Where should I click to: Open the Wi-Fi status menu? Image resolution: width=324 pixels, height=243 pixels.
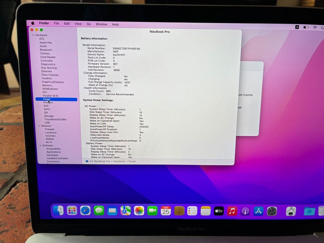coord(315,27)
